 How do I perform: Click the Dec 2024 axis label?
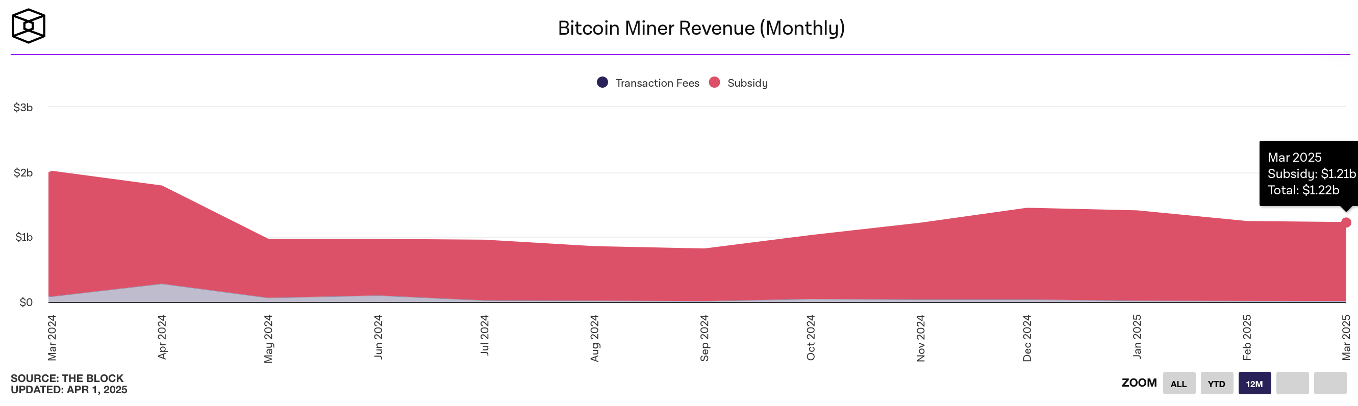pyautogui.click(x=1027, y=338)
